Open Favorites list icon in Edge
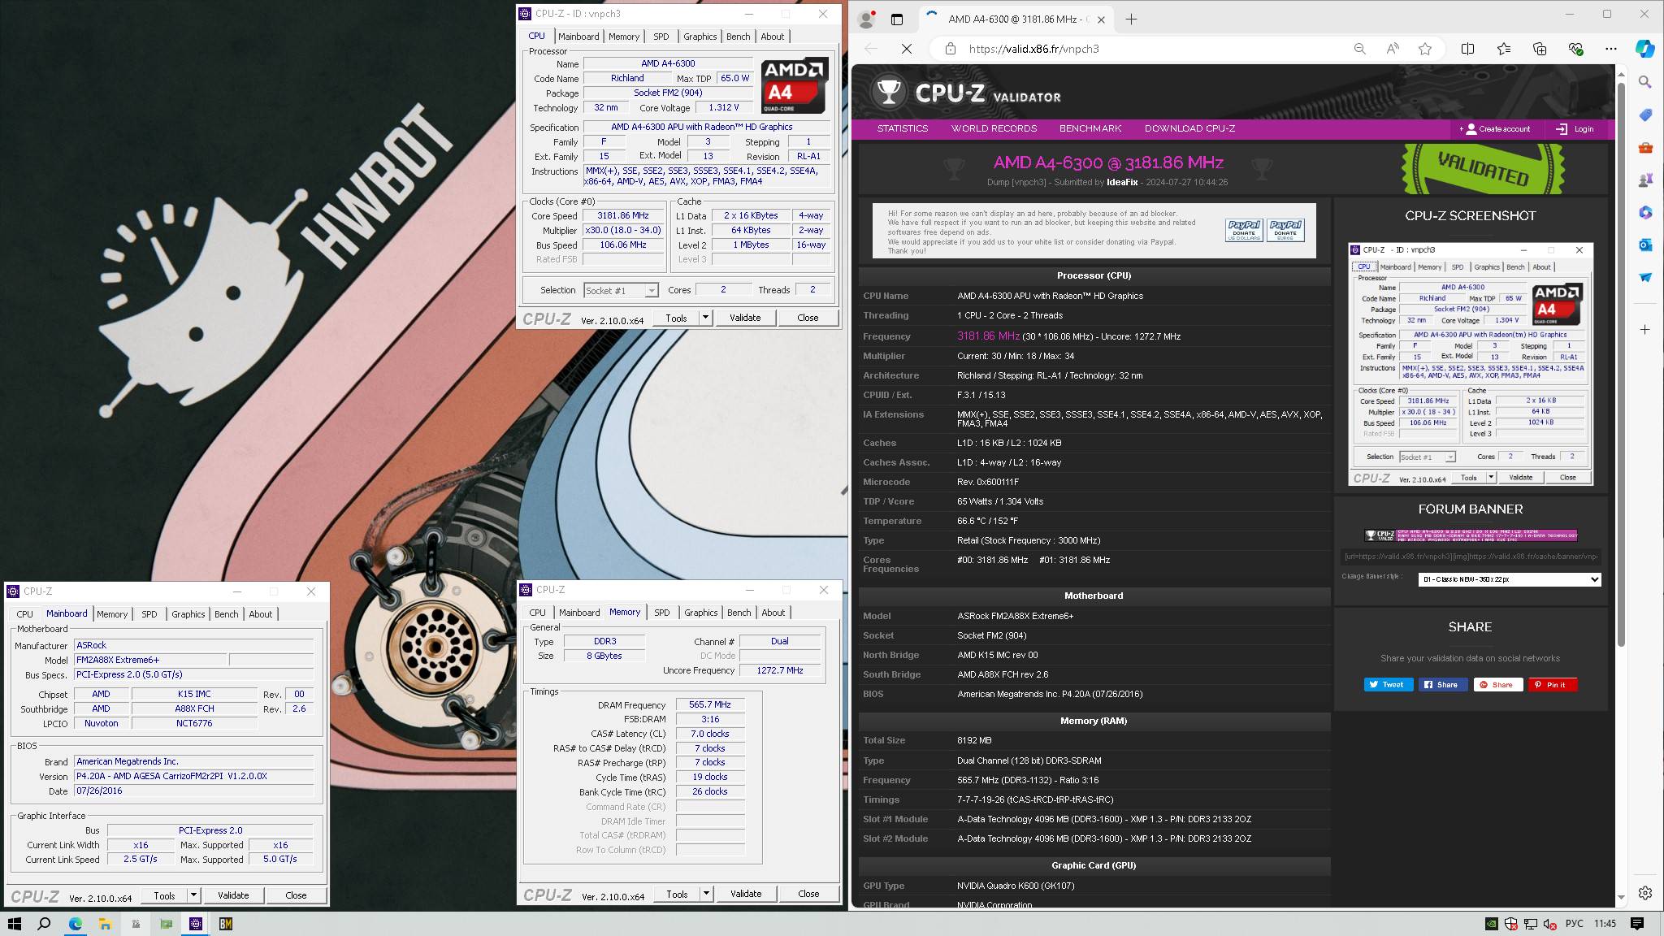The image size is (1664, 936). pos(1504,49)
